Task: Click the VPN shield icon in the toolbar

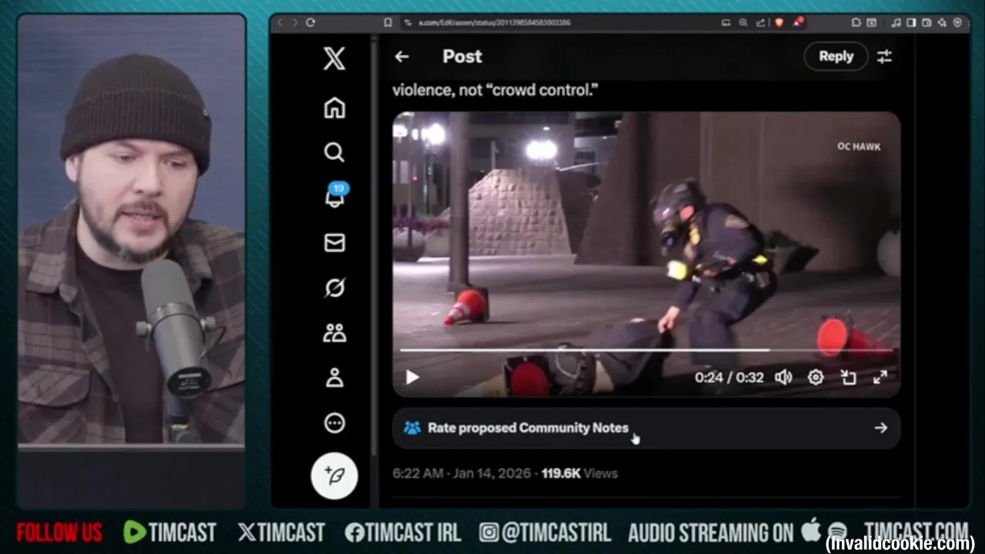Action: (x=957, y=22)
